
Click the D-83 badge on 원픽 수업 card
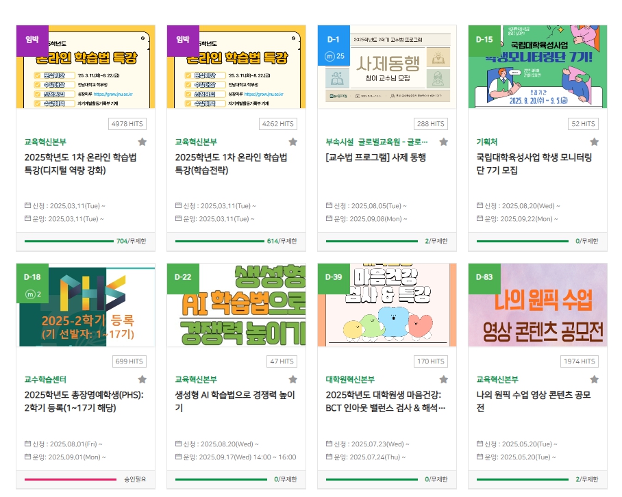[484, 277]
